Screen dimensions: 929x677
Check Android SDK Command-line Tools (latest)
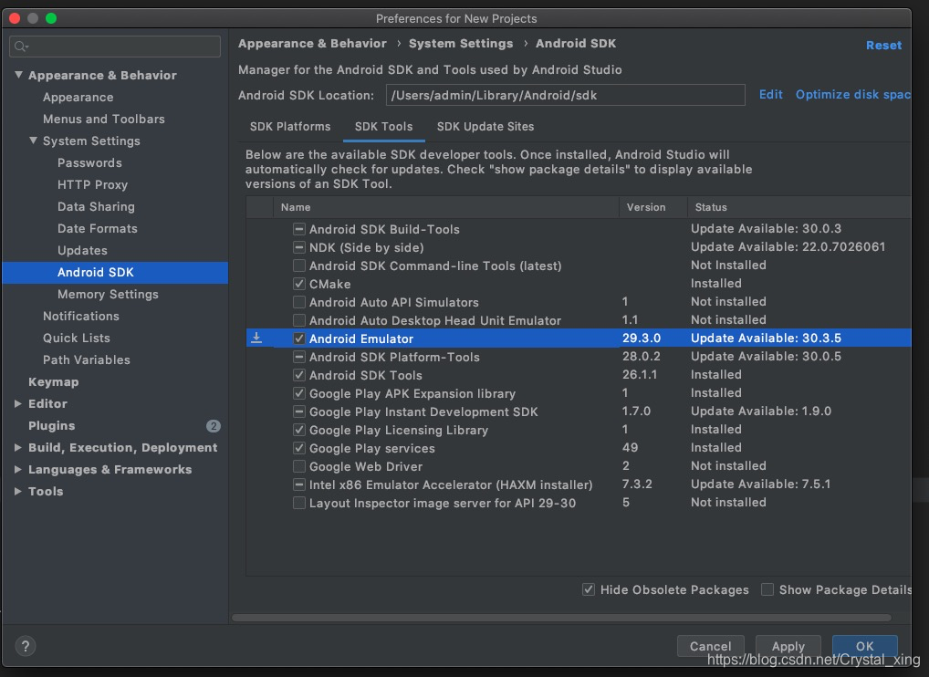pos(299,266)
